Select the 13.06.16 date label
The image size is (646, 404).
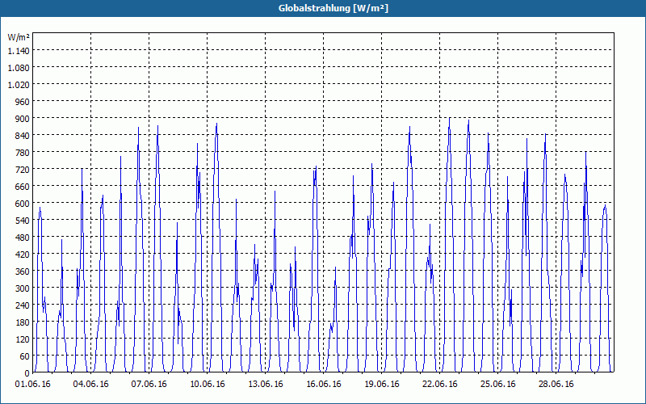point(266,385)
